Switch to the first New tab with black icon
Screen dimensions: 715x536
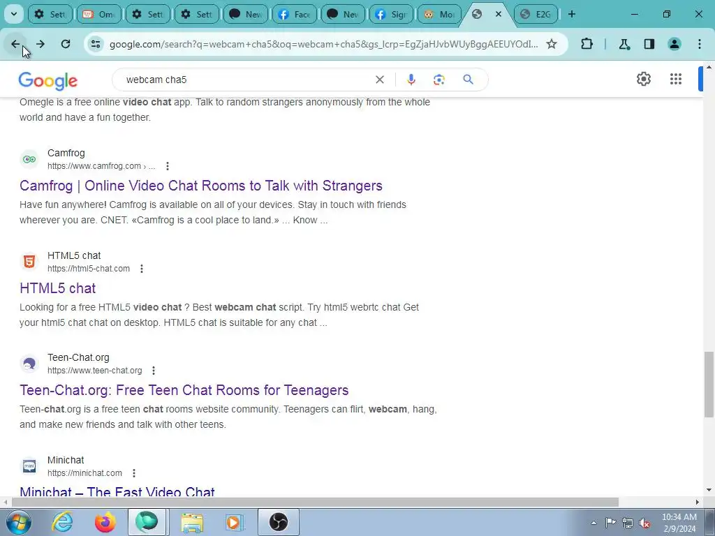tap(245, 14)
